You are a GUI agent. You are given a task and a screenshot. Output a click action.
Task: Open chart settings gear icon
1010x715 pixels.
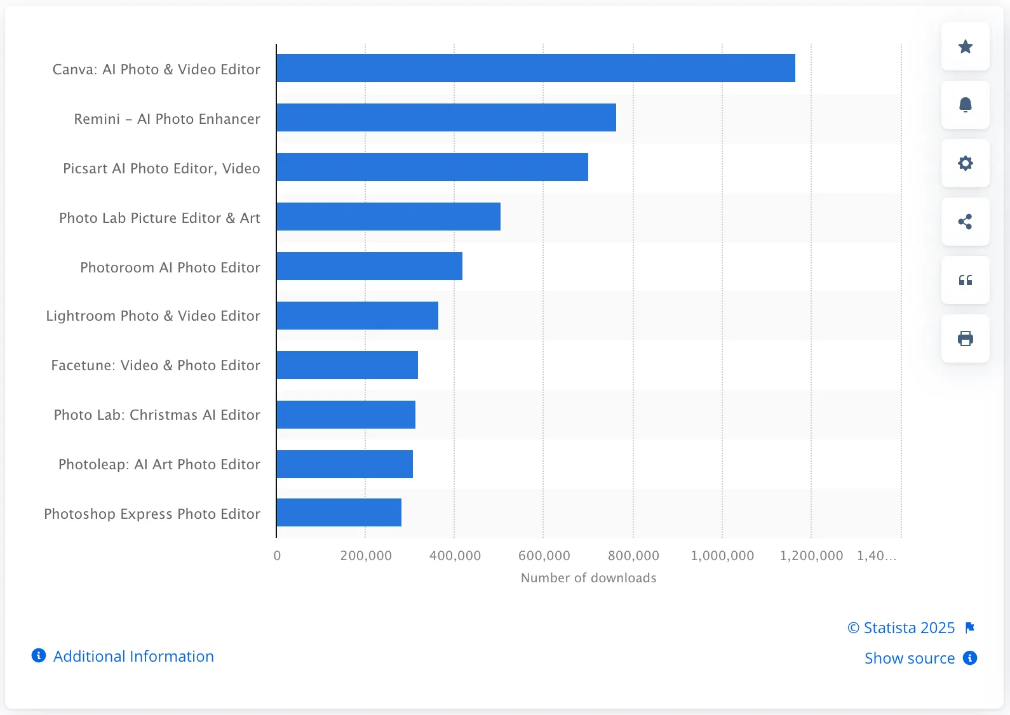click(x=965, y=163)
